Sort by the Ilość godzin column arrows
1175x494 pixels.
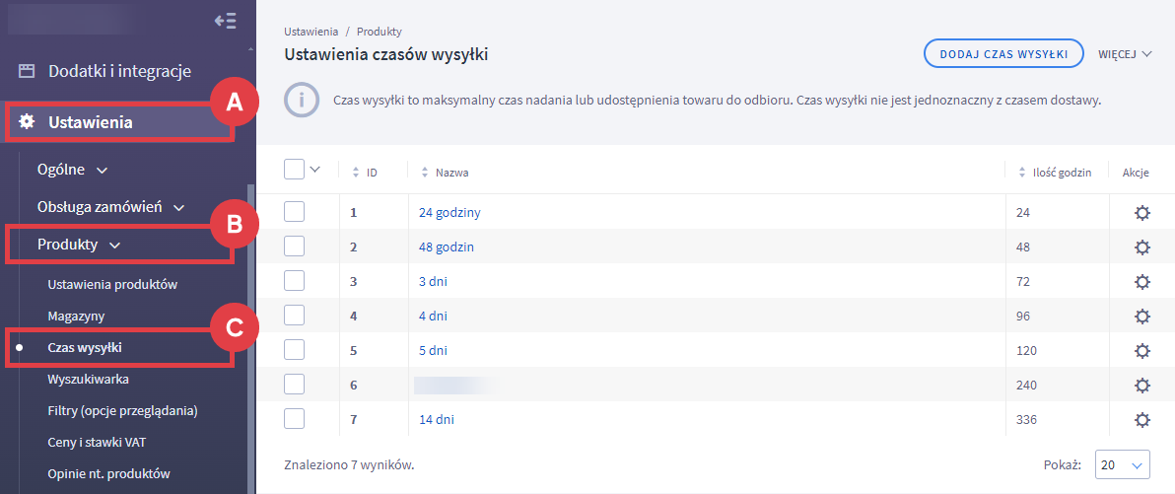(x=1022, y=174)
